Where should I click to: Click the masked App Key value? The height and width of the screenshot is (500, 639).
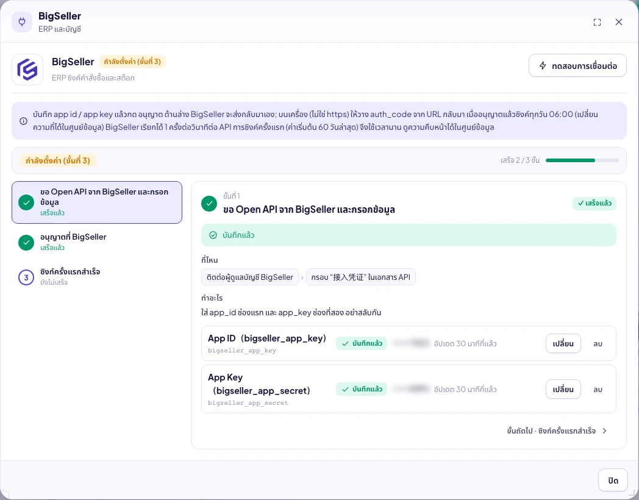click(411, 389)
